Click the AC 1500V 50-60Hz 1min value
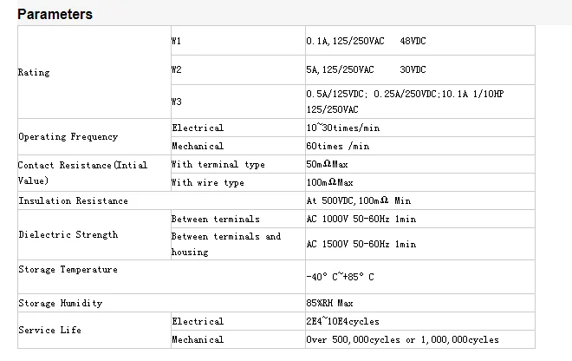Viewport: 572px width, 361px height. (361, 245)
